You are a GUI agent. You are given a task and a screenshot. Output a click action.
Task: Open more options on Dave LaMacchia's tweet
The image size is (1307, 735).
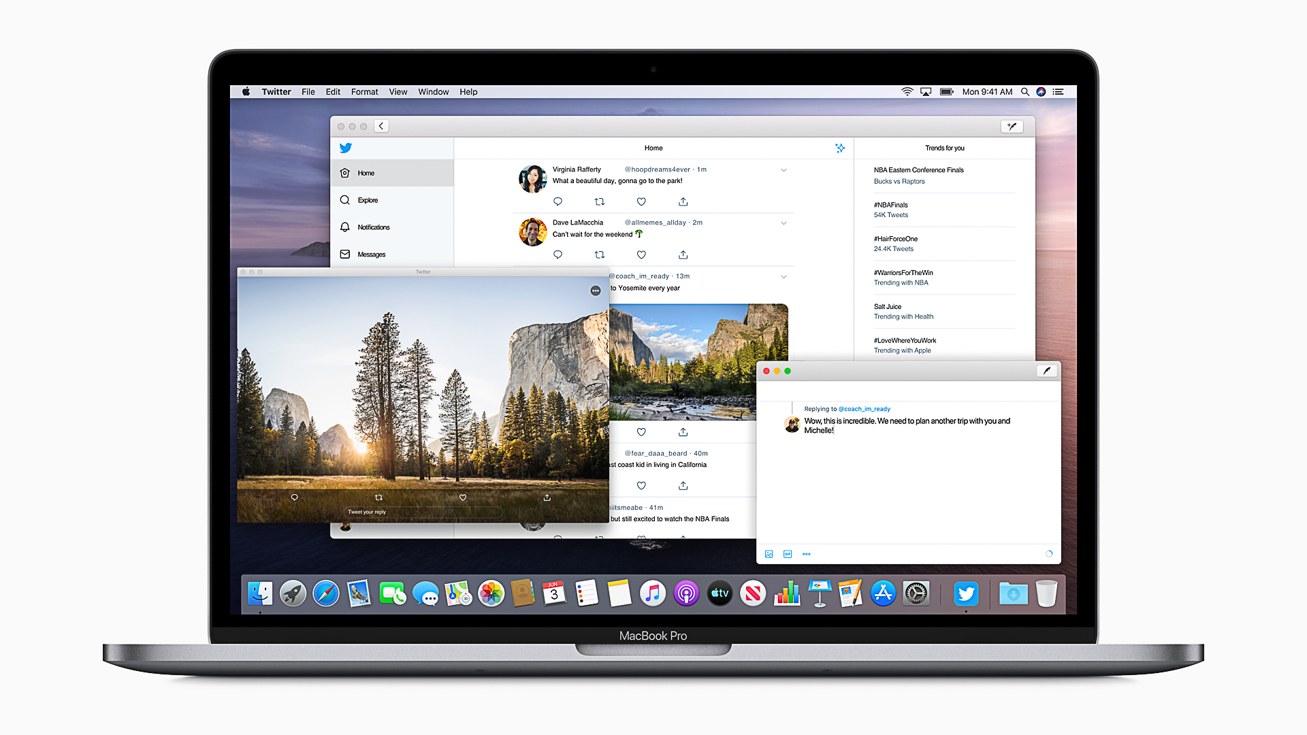tap(784, 223)
